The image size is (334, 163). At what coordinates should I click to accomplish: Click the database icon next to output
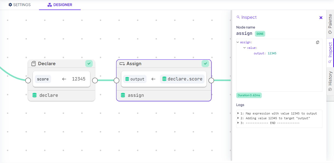(x=127, y=79)
